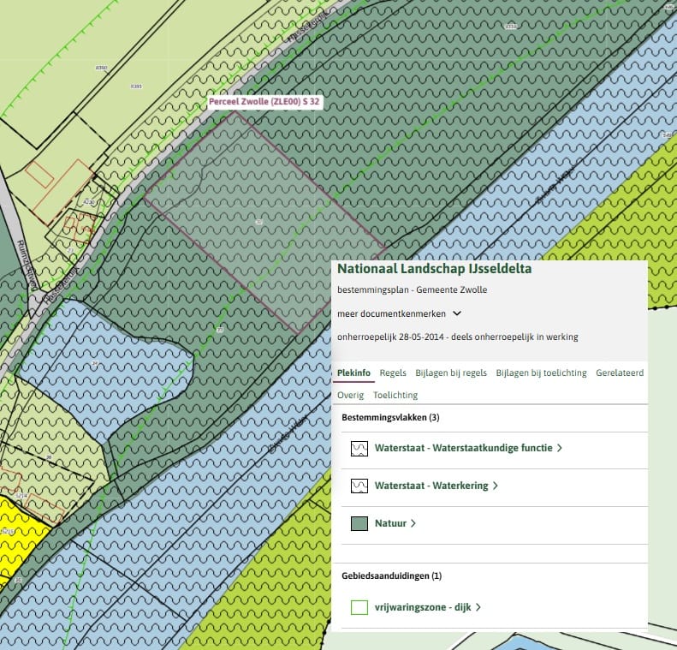Expand the Natuur entry arrow

click(x=413, y=523)
